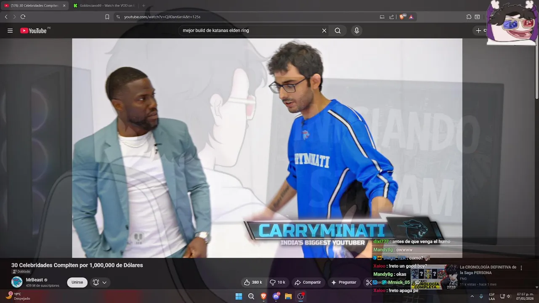View site settings icon beside the URL
Screen dimensions: 539x303
click(118, 17)
